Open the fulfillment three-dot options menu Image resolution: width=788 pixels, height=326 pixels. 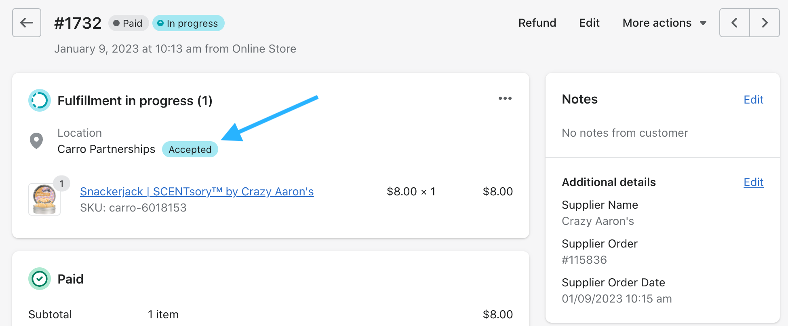(x=505, y=99)
